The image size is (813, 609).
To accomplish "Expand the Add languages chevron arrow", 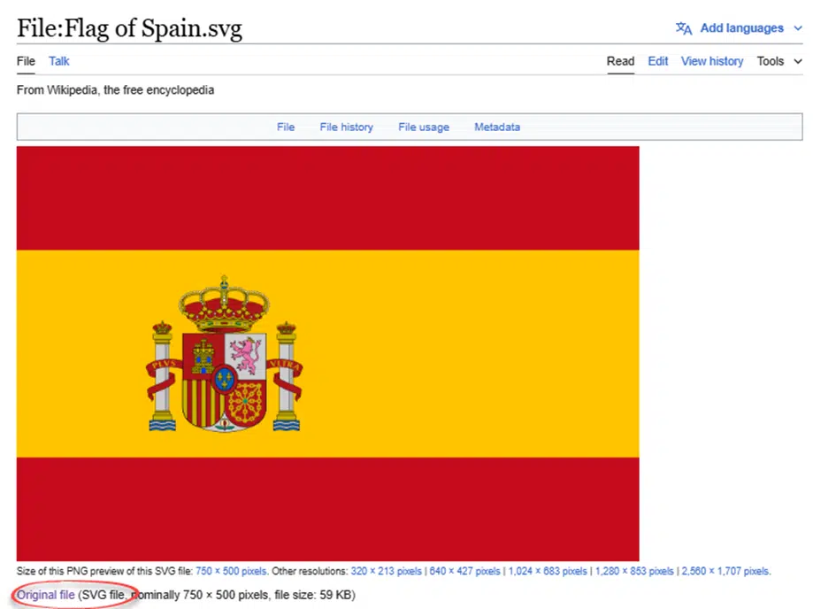I will point(797,28).
